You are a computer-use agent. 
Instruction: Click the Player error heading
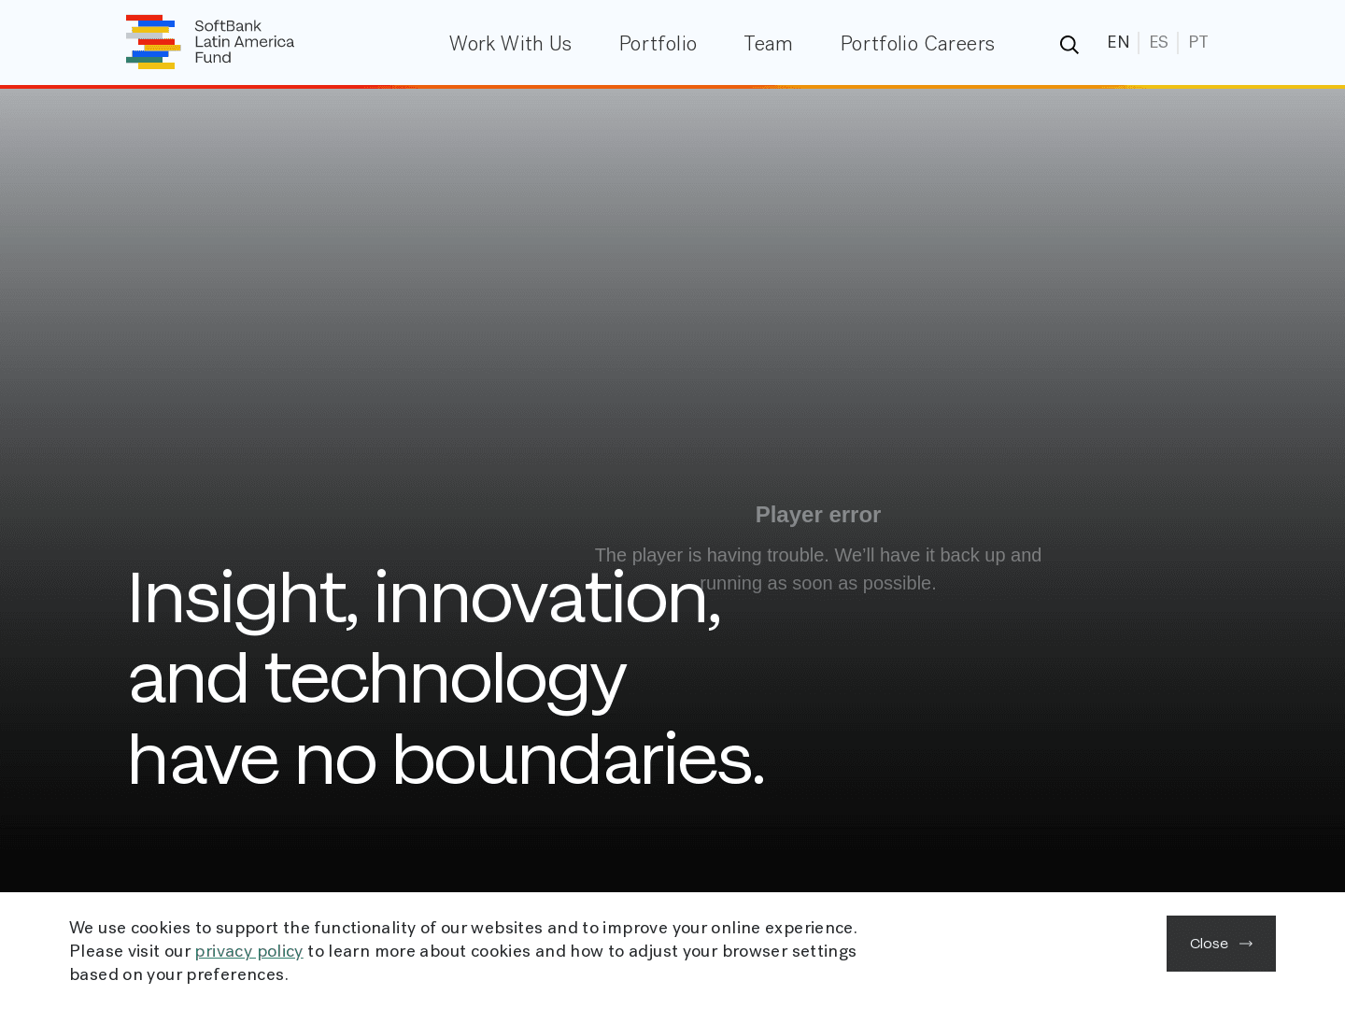pyautogui.click(x=817, y=515)
